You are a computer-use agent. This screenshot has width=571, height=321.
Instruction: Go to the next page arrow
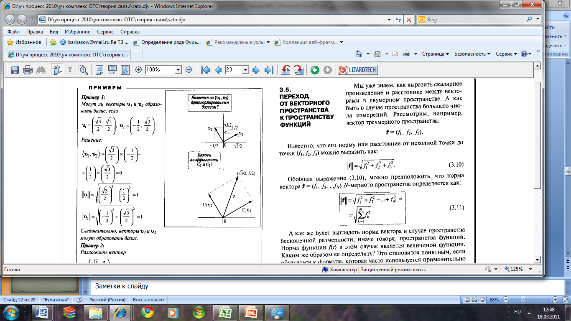[x=256, y=70]
